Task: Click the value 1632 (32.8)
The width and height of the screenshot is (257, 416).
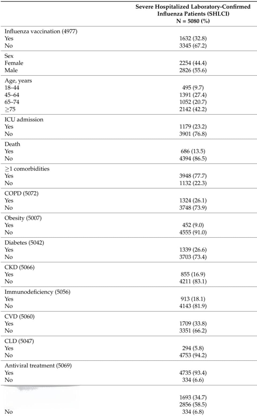Action: 193,39
